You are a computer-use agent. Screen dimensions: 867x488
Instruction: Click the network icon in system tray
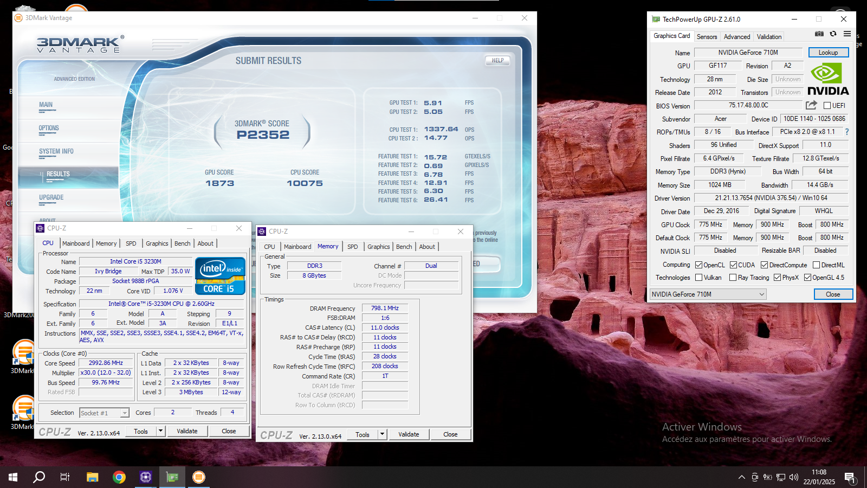781,477
